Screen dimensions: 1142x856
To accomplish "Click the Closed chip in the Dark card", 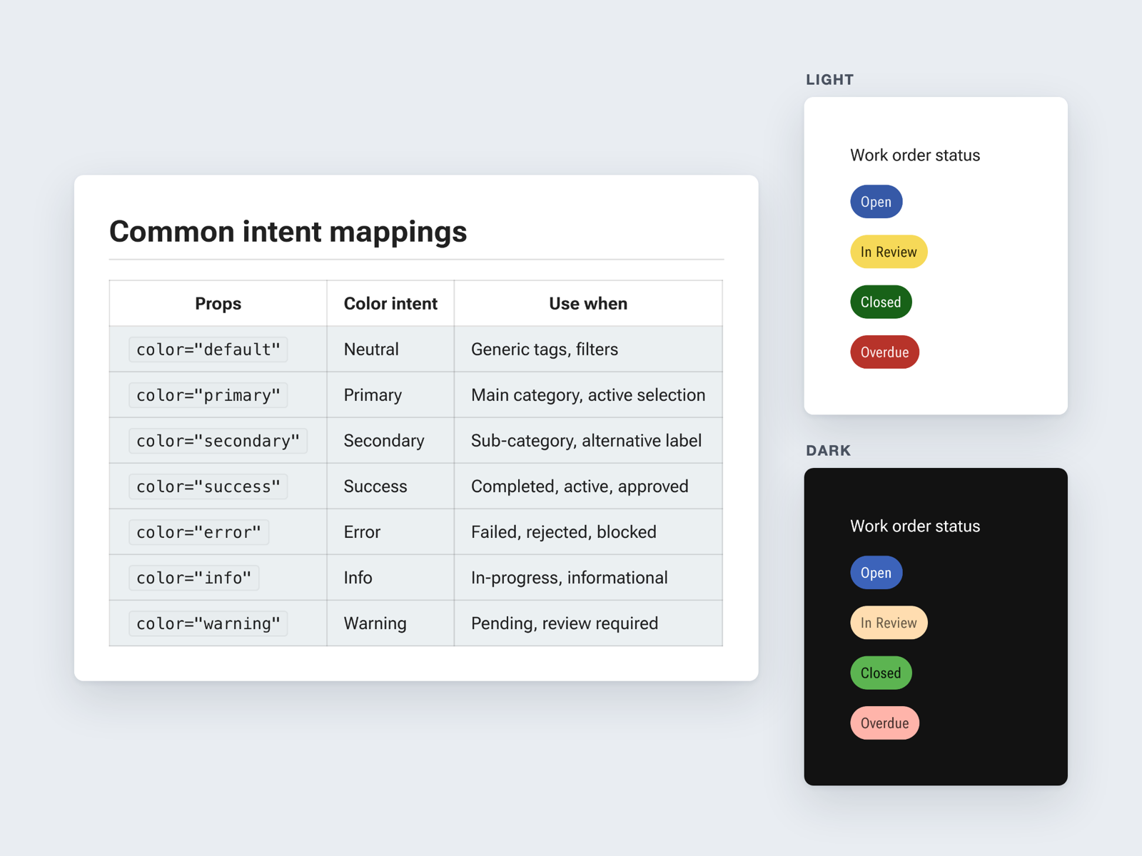I will click(881, 673).
